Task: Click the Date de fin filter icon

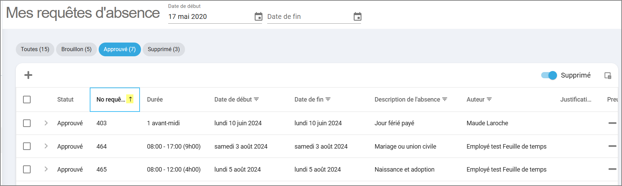Action: coord(328,100)
